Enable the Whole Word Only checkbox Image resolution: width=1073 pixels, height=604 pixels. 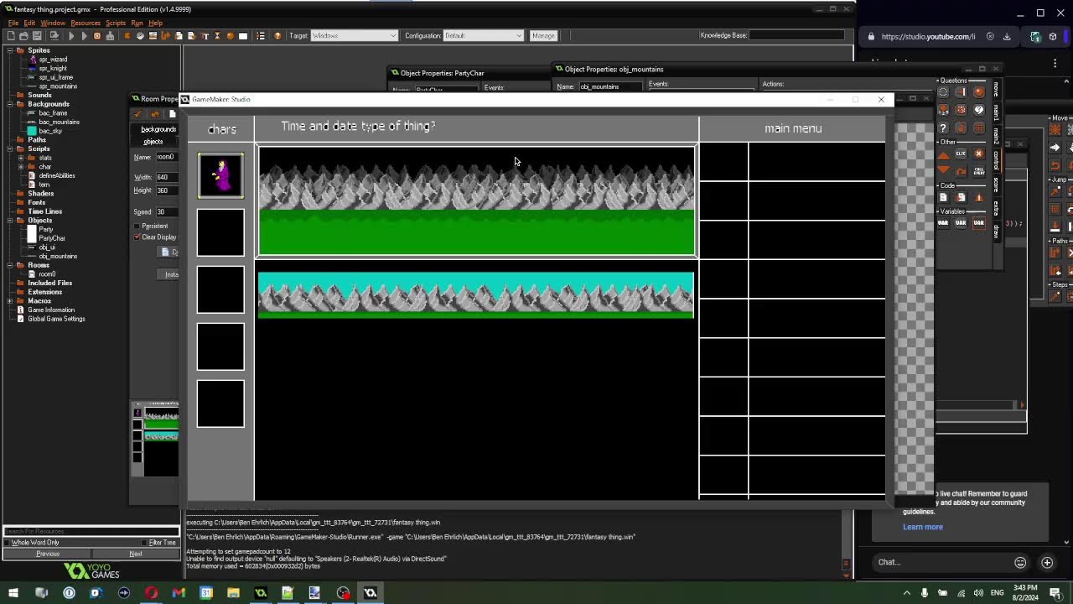pyautogui.click(x=8, y=543)
